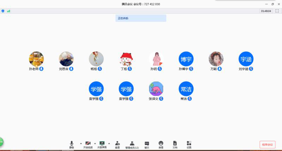The width and height of the screenshot is (282, 151).
Task: Select the 常洁 participant avatar
Action: pyautogui.click(x=186, y=89)
